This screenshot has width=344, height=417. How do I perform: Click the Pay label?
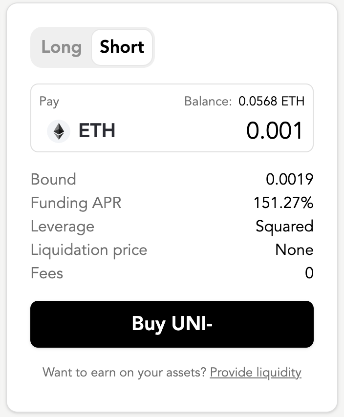(49, 102)
